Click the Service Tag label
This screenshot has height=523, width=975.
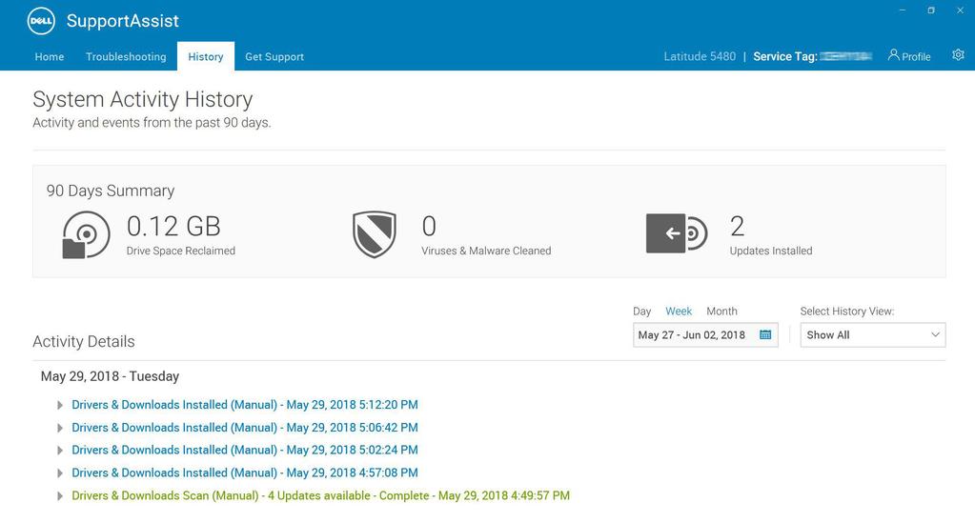pyautogui.click(x=784, y=56)
